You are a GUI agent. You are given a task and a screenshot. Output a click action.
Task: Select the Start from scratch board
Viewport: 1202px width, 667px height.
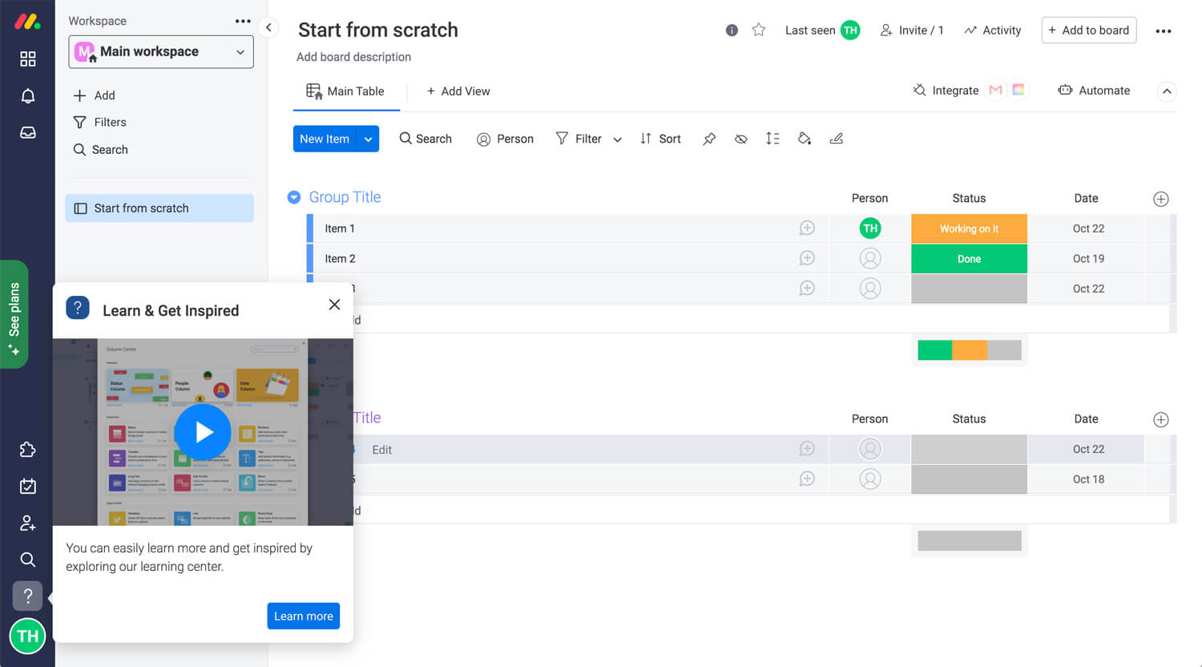click(159, 208)
